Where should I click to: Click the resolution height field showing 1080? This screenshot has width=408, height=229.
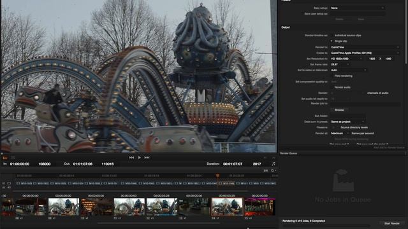(x=388, y=59)
